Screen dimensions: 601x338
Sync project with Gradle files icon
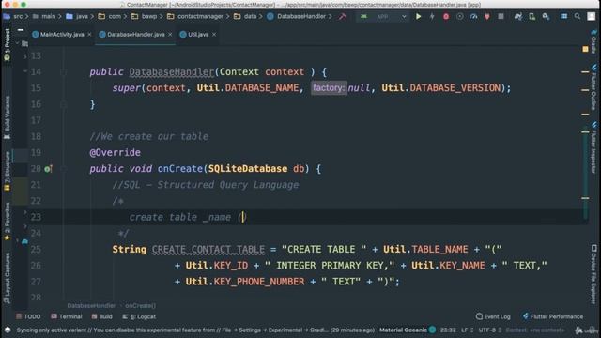coord(517,17)
